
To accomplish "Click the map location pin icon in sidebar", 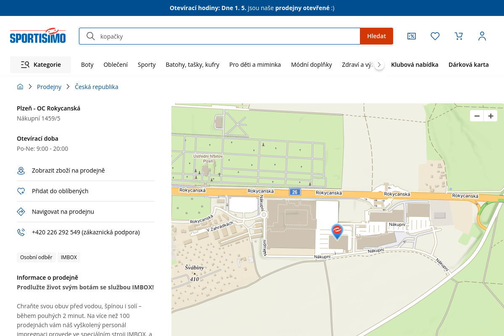I will point(21,171).
